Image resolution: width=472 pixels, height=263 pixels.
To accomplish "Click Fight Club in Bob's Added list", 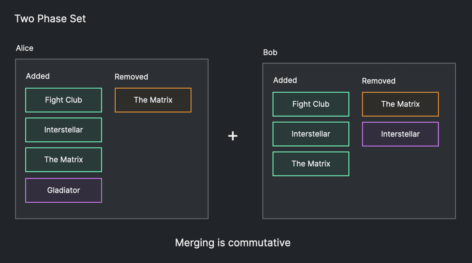I will (311, 104).
